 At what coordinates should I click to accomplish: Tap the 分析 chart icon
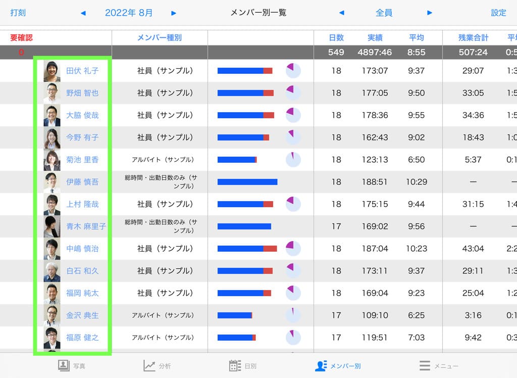point(149,365)
